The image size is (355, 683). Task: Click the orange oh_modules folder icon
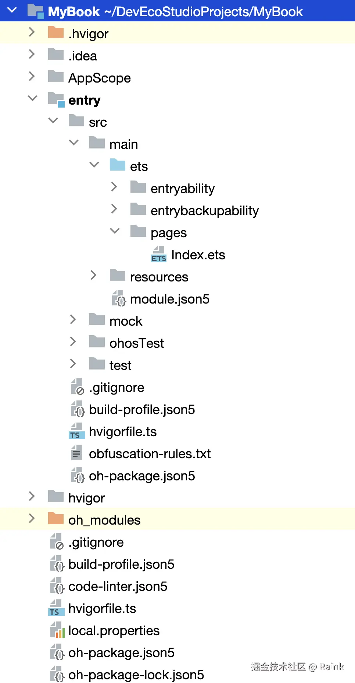point(56,519)
